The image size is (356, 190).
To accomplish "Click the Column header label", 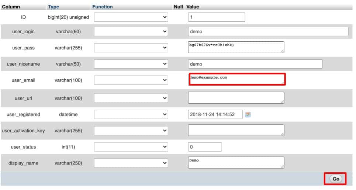I will [x=11, y=7].
